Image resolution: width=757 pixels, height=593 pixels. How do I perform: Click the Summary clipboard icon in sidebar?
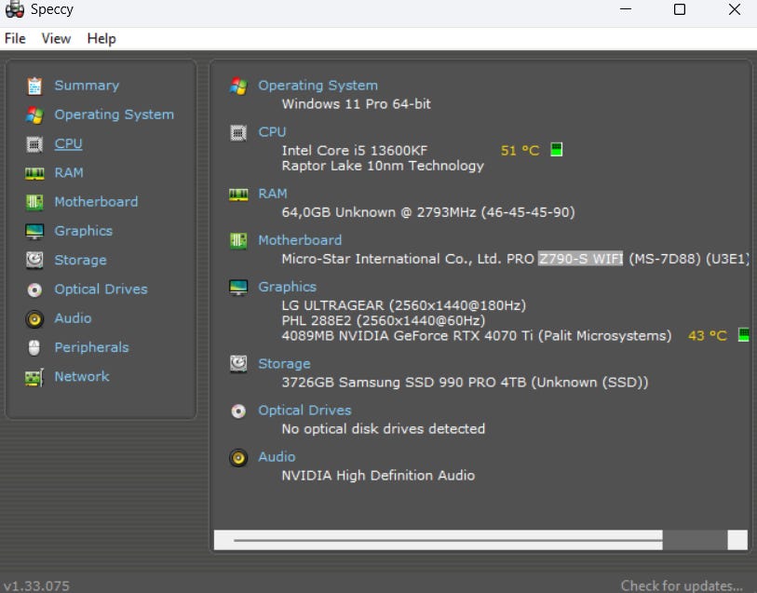coord(34,86)
